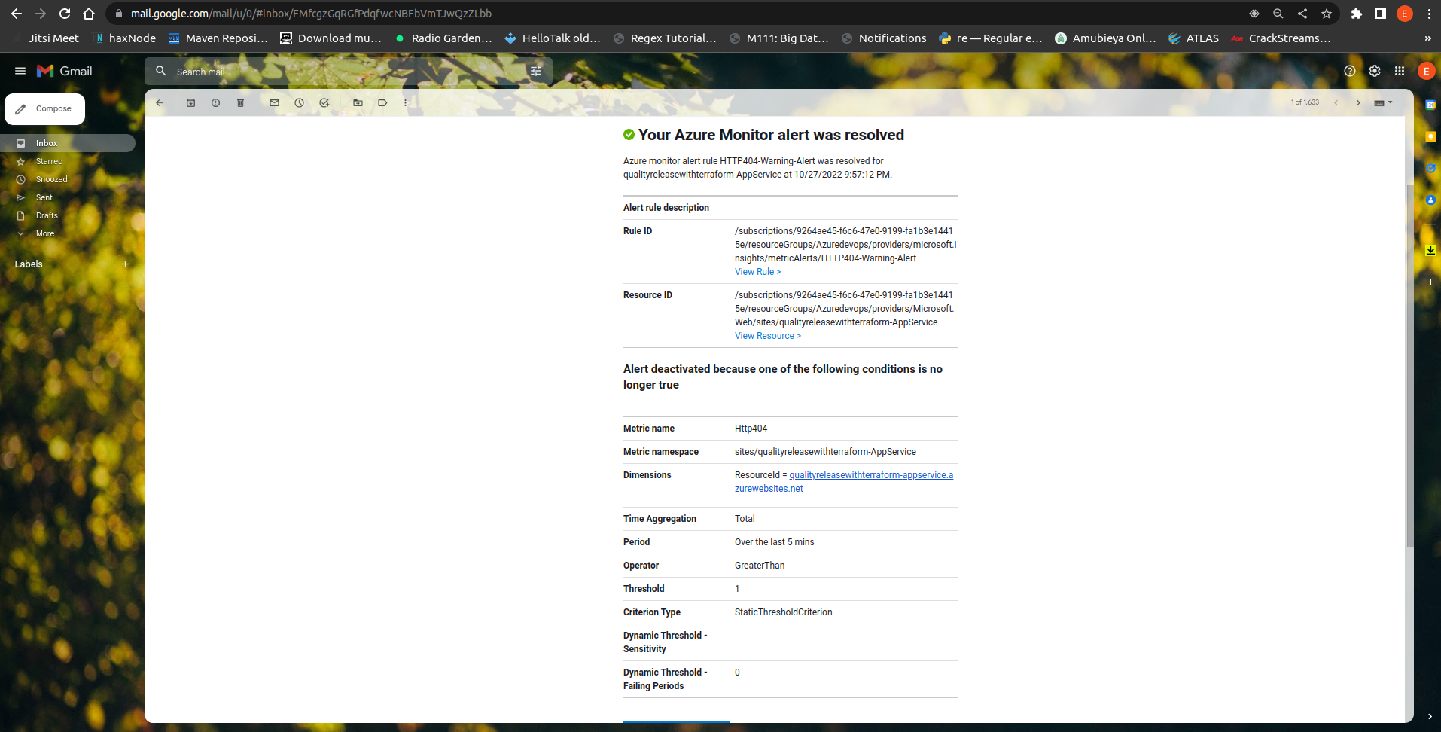This screenshot has width=1441, height=732.
Task: Archive this Azure alert email
Action: click(191, 102)
